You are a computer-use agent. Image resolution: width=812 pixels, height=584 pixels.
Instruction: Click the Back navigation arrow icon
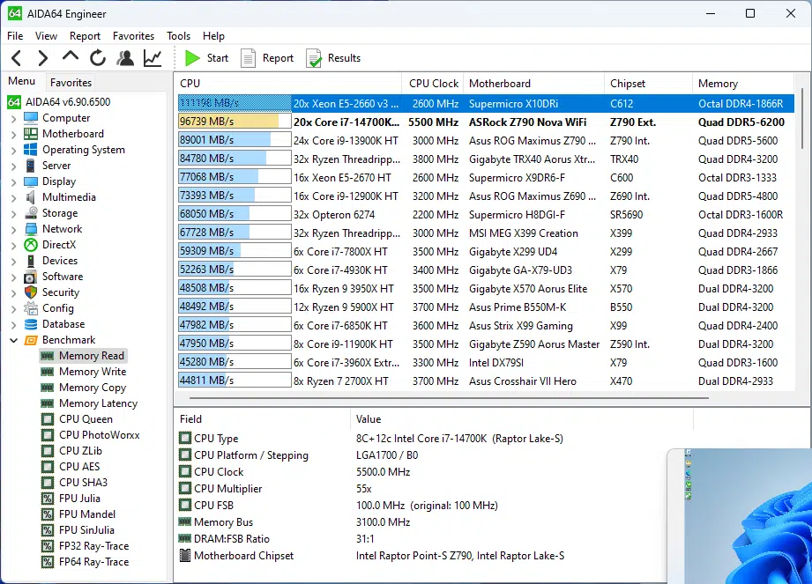click(16, 58)
